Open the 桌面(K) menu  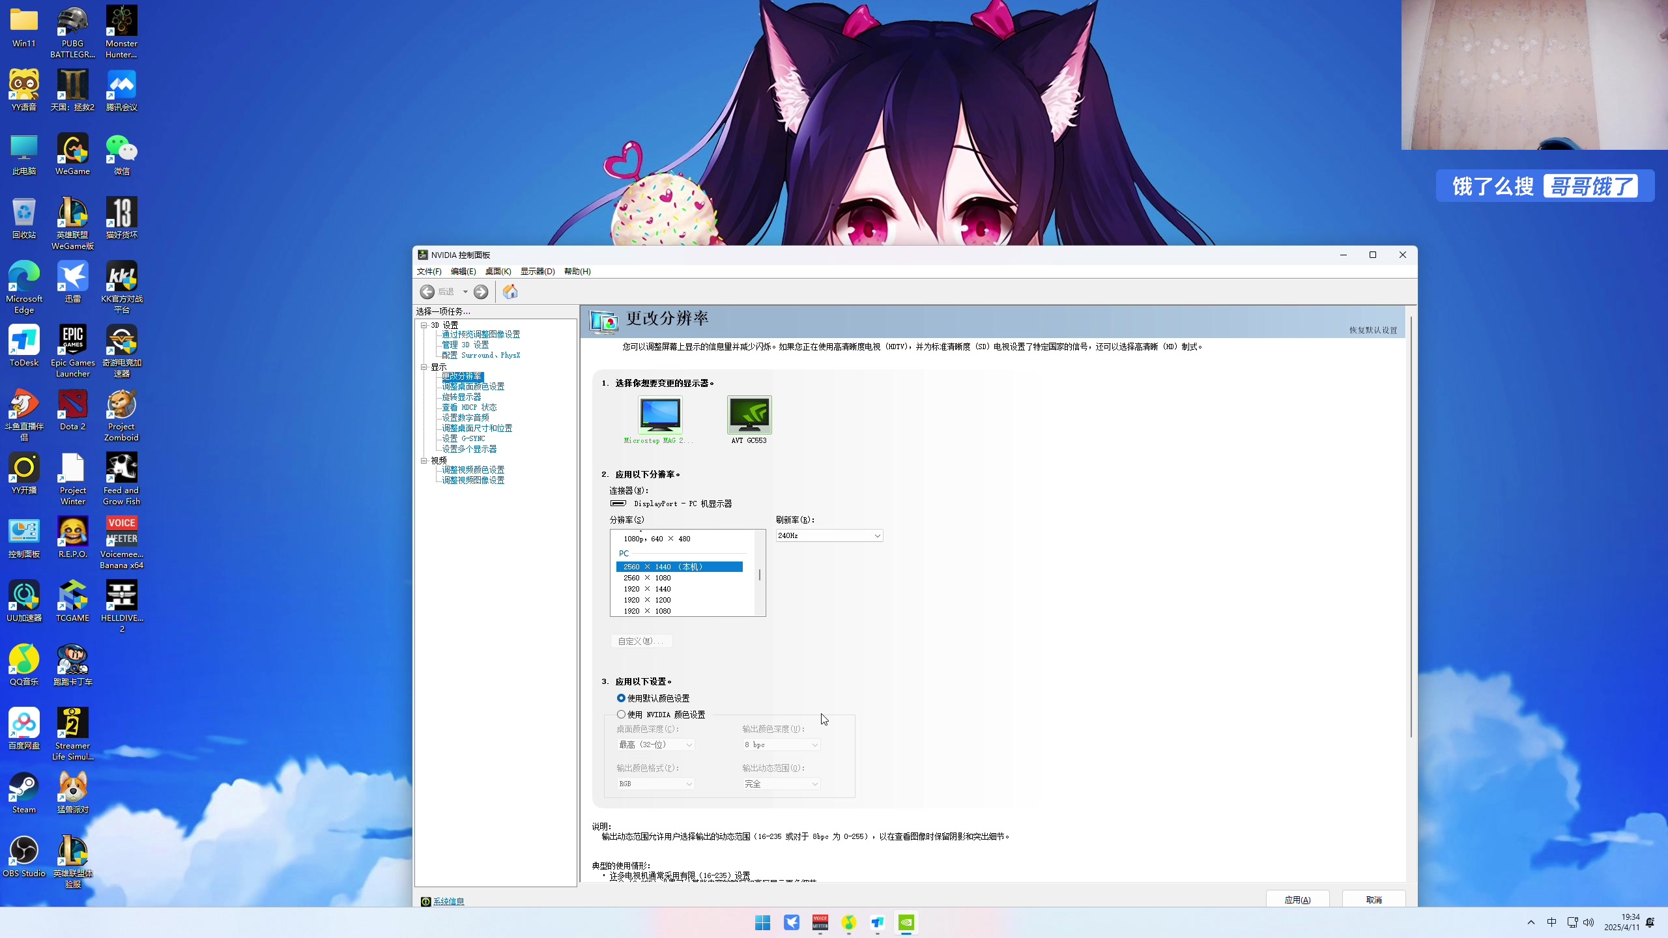498,272
